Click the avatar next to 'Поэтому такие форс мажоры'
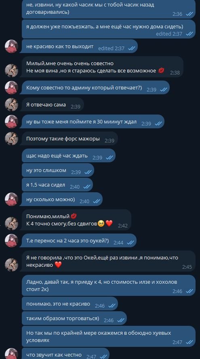The image size is (200, 359). click(11, 138)
